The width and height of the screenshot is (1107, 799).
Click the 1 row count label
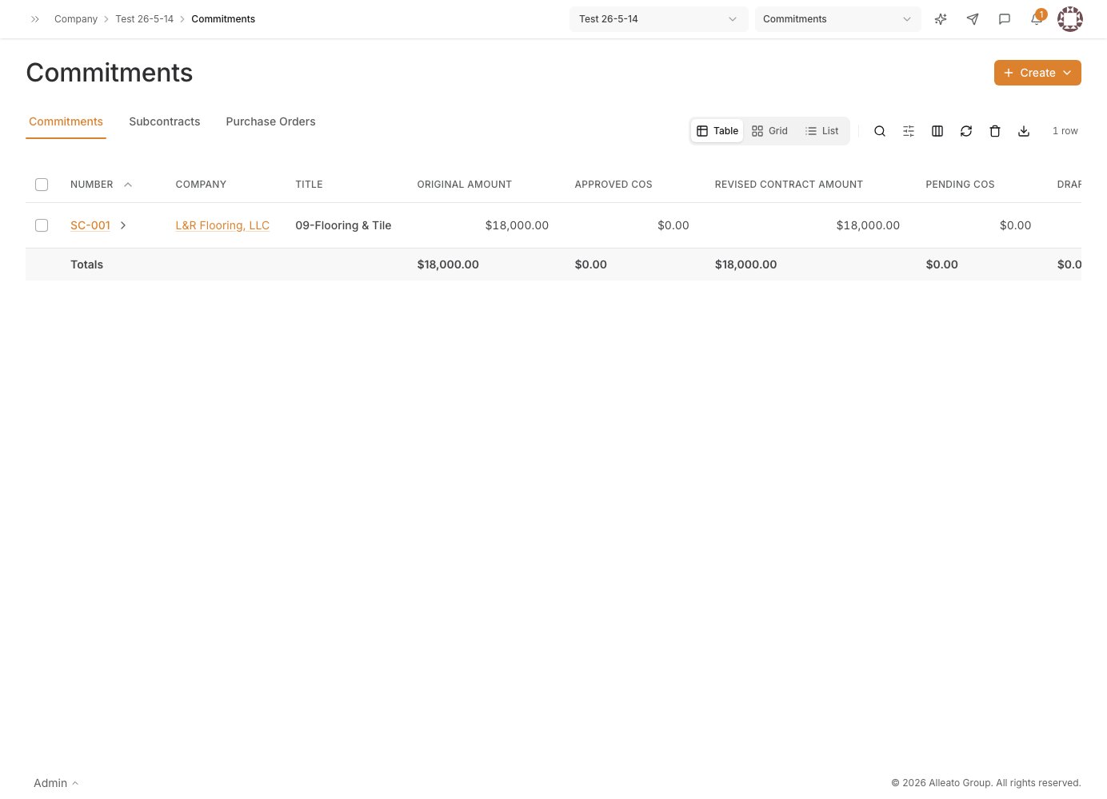[x=1065, y=131]
